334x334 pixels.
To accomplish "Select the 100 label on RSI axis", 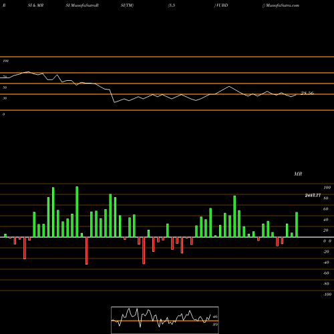I will 5,61.
